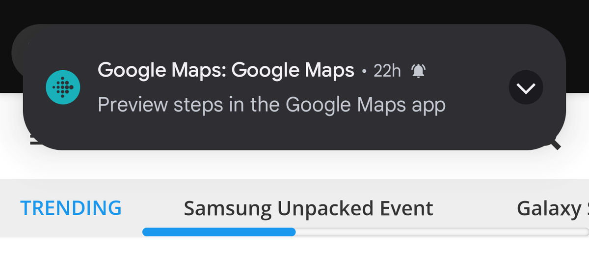
Task: Click the gray trending bar between topics
Action: point(474,208)
